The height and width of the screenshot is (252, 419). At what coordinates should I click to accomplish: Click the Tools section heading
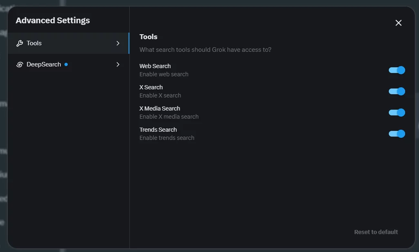149,37
